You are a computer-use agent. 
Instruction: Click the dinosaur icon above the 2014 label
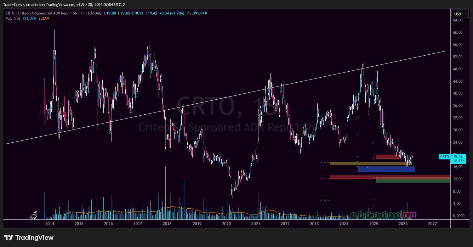33,215
